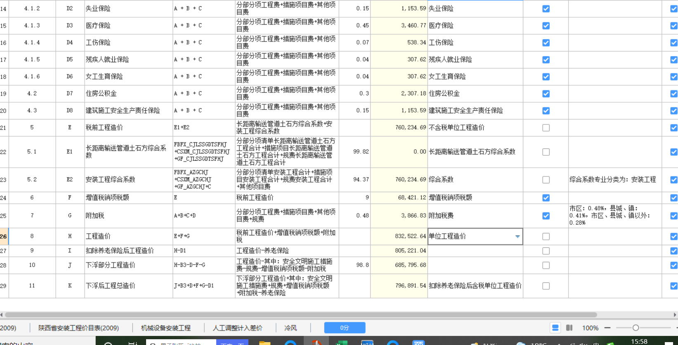Click the 单位工程造价 fee category field
This screenshot has height=345, width=678.
[475, 237]
